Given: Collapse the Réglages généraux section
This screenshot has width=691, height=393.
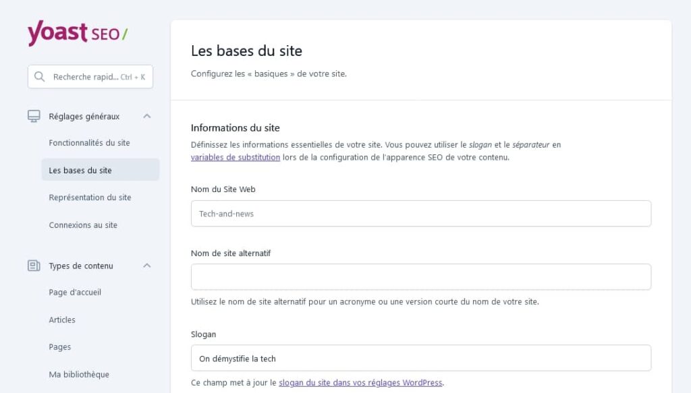Looking at the screenshot, I should coord(147,116).
